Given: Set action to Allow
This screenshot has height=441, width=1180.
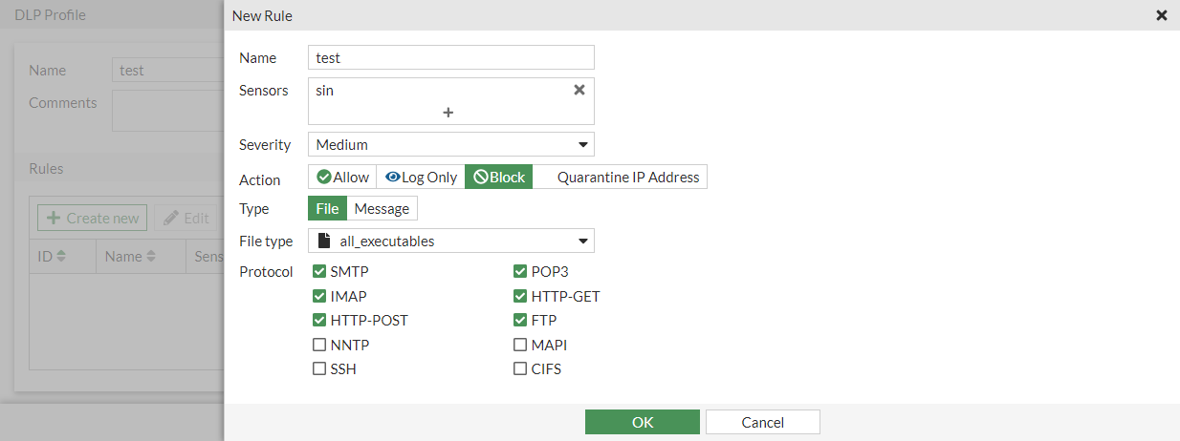Looking at the screenshot, I should tap(342, 177).
